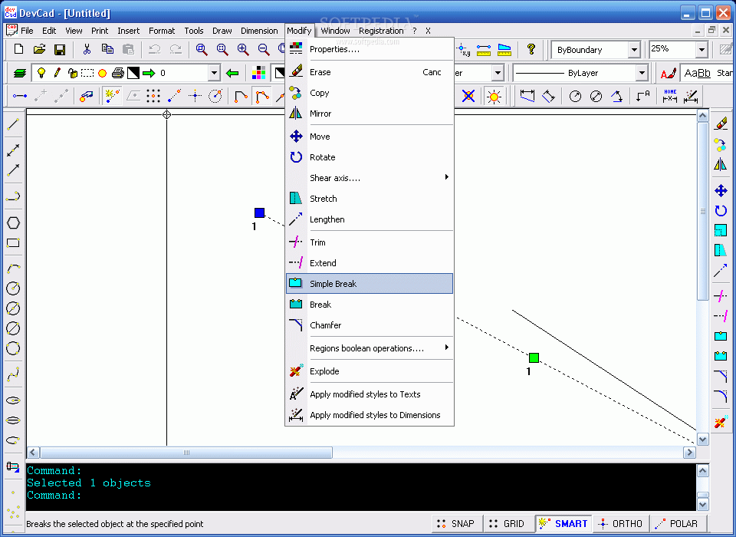Create a new drawing file
The width and height of the screenshot is (736, 537).
click(x=18, y=49)
